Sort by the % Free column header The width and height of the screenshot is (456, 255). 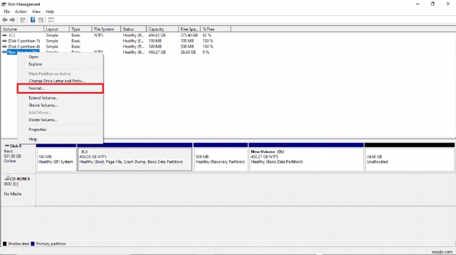215,29
